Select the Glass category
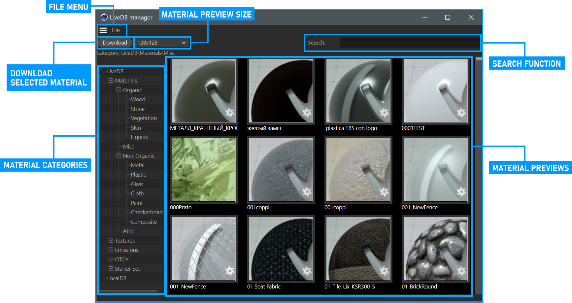 pyautogui.click(x=137, y=185)
